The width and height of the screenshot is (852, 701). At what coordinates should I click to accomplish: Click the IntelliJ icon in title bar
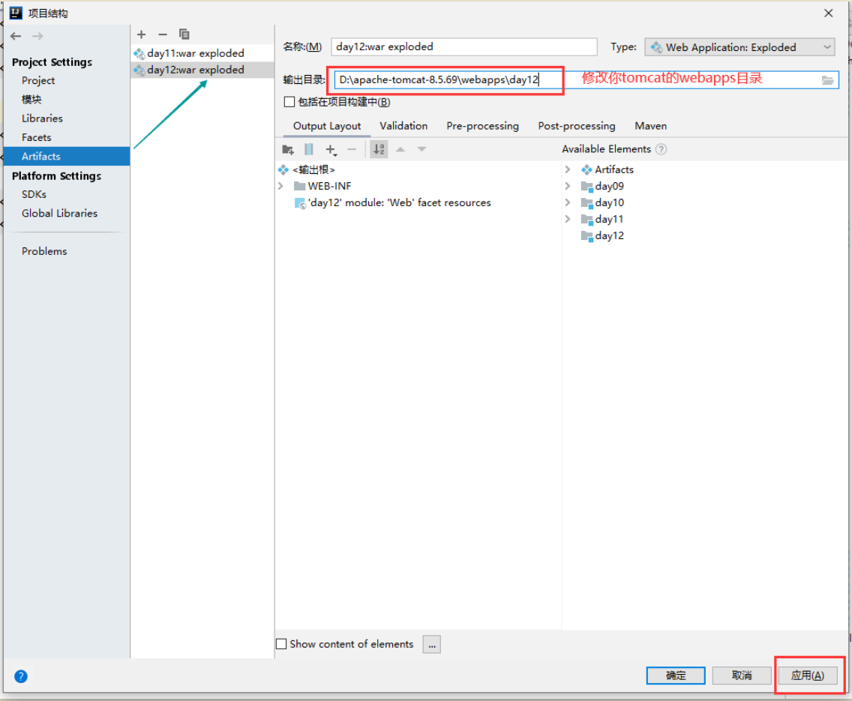[16, 13]
